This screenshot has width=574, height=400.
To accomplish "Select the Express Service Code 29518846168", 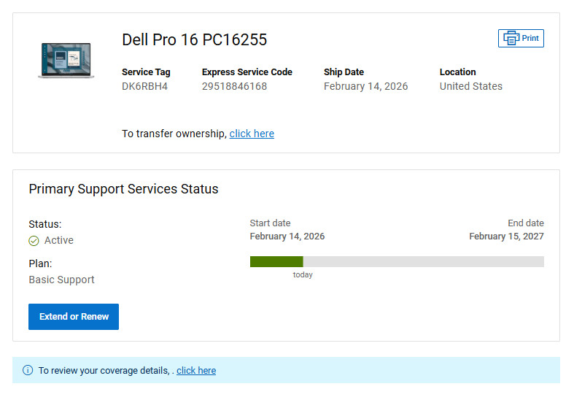I will [x=234, y=86].
